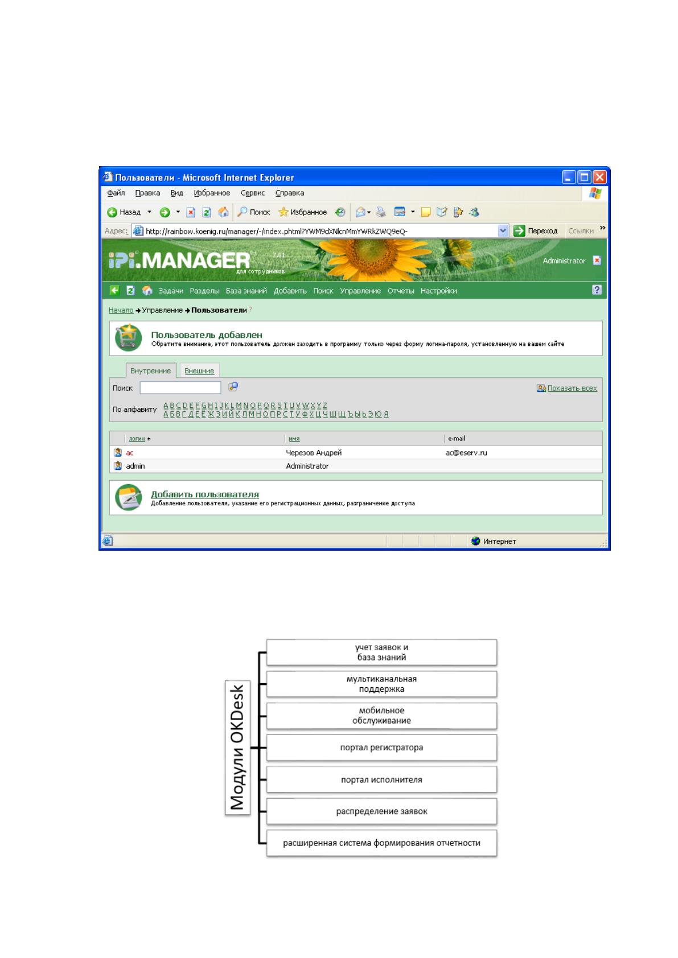
Task: Click the Поиск text input field
Action: [180, 387]
